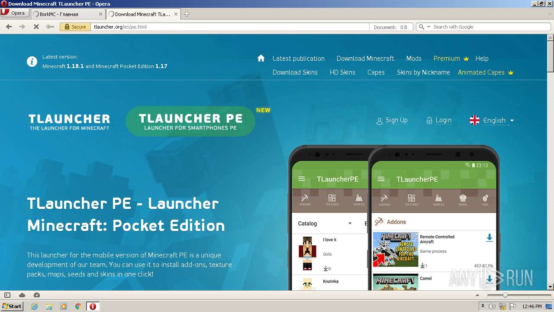The width and height of the screenshot is (554, 312).
Task: Close the Download Minecraft TLauncher tab
Action: coord(176,14)
